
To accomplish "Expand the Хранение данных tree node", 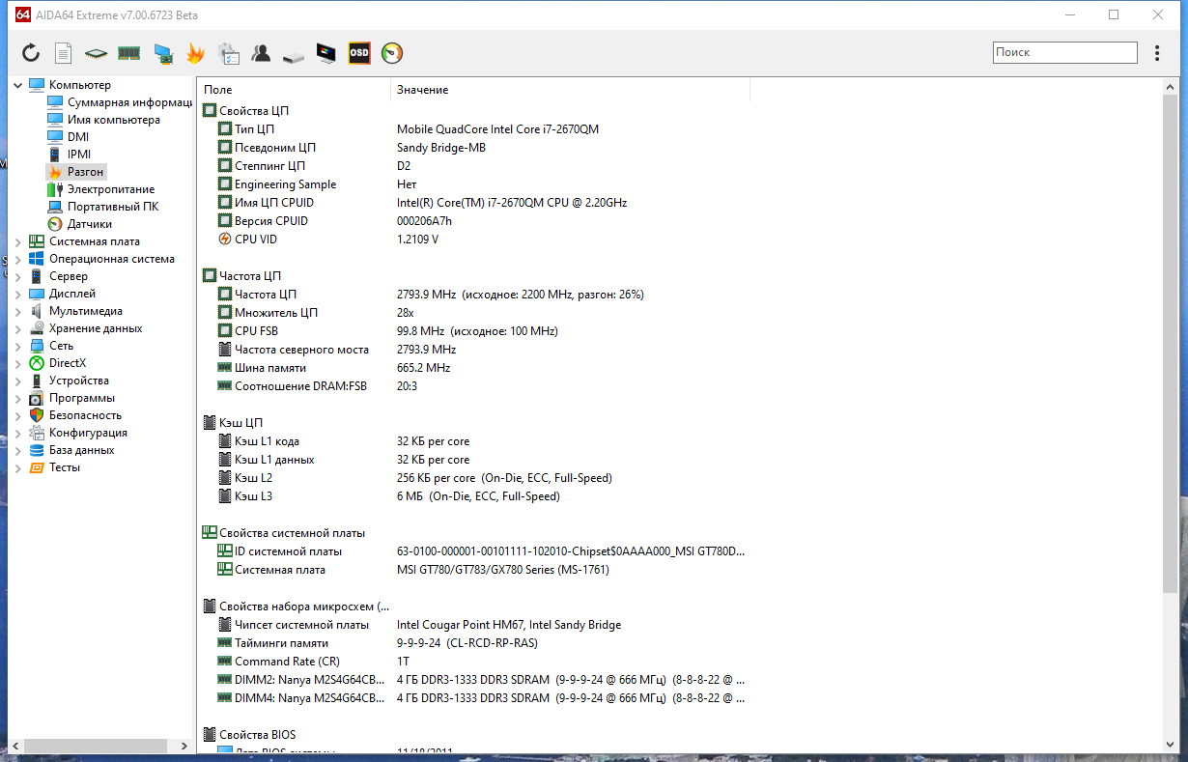I will pos(18,328).
